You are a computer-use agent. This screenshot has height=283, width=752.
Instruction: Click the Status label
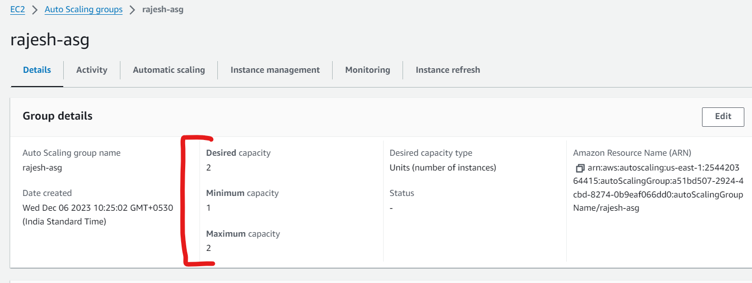(x=402, y=193)
